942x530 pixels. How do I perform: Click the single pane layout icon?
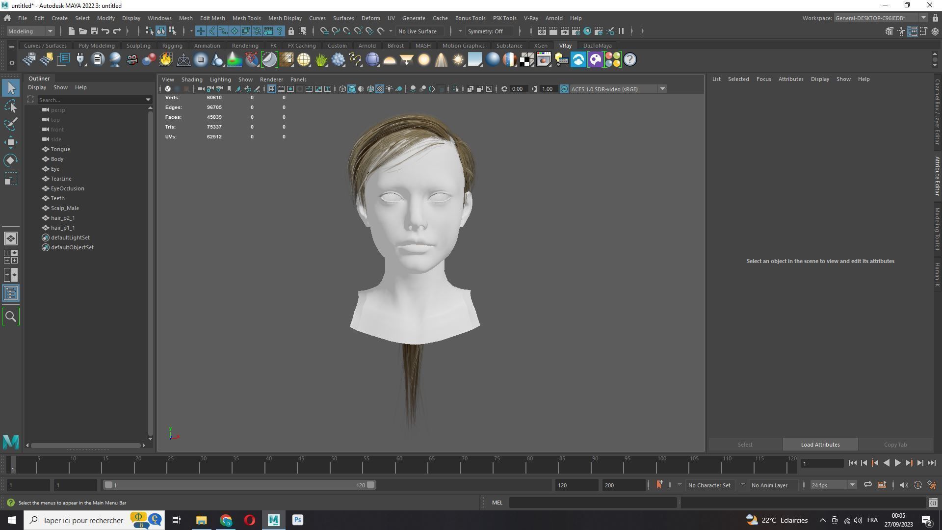click(11, 238)
